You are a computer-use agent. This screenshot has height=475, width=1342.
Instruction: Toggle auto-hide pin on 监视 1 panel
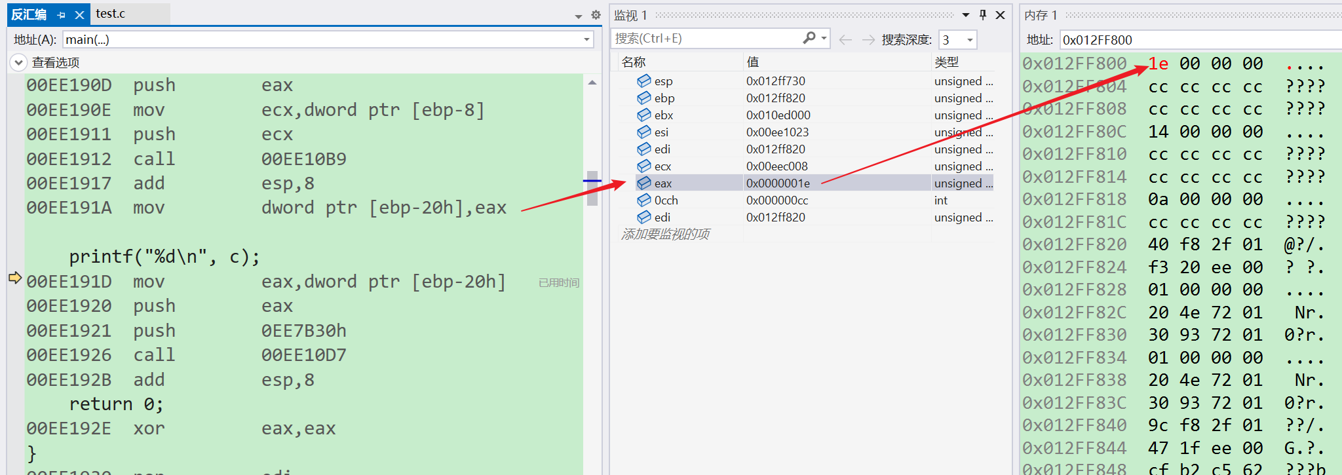coord(983,14)
